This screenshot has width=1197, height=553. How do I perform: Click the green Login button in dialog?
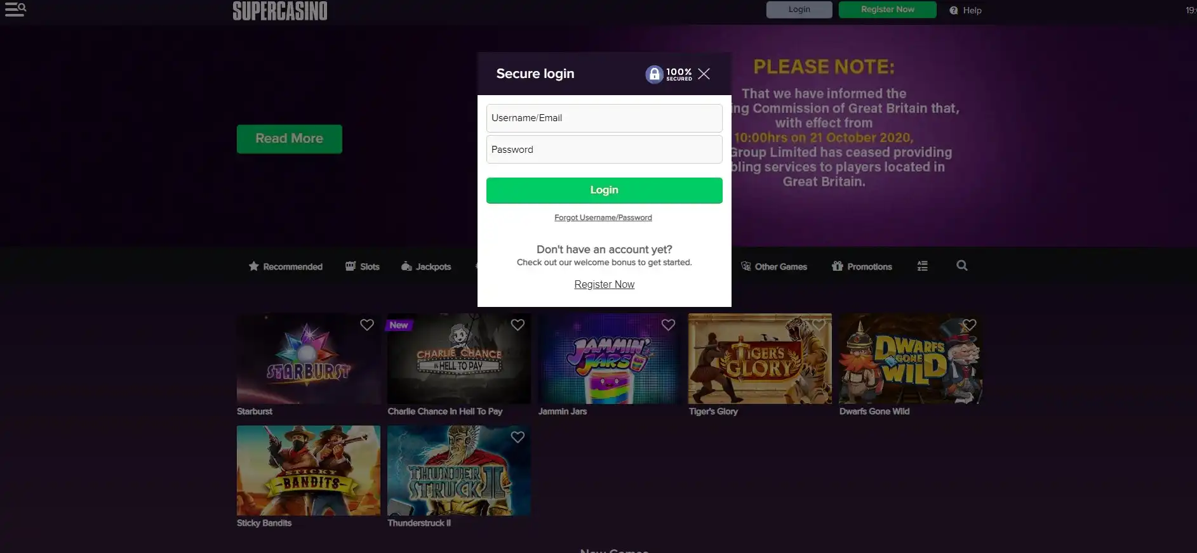[604, 190]
